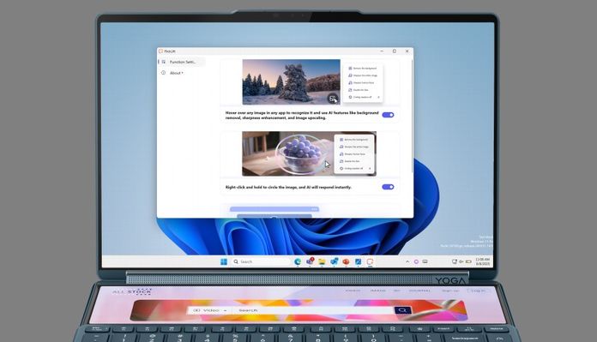This screenshot has width=597, height=342.
Task: Open network status icon in system tray
Action: click(x=455, y=261)
